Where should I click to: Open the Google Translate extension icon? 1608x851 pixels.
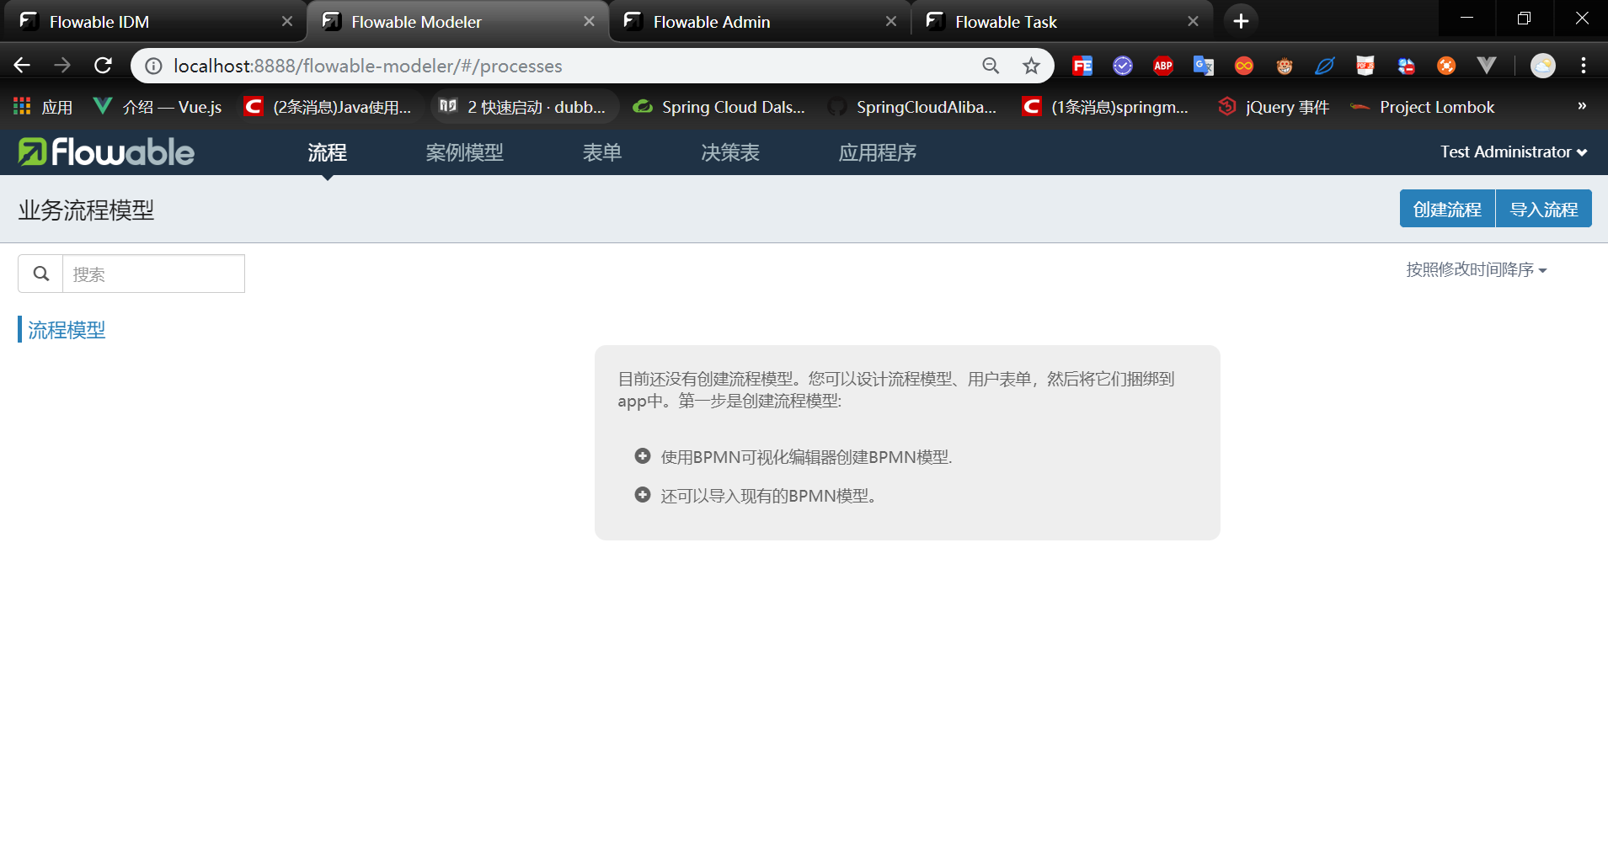pos(1203,65)
